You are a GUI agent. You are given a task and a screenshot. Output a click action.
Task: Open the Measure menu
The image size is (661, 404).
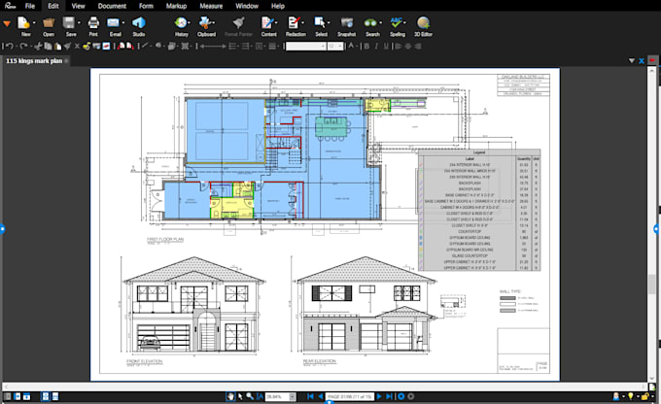(x=211, y=6)
